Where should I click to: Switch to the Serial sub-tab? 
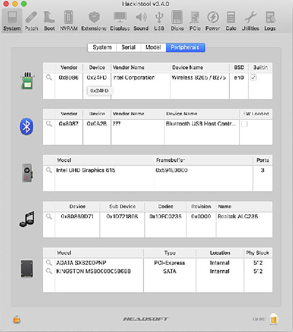(x=128, y=47)
